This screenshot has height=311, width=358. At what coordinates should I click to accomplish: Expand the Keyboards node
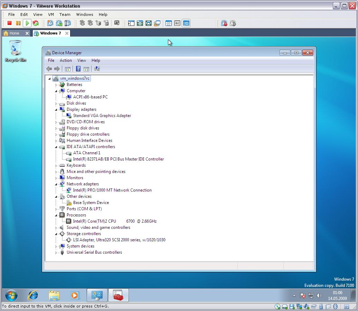[x=56, y=166]
